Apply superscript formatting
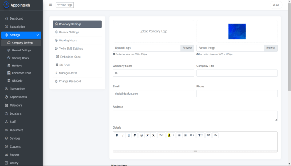 click(148, 135)
